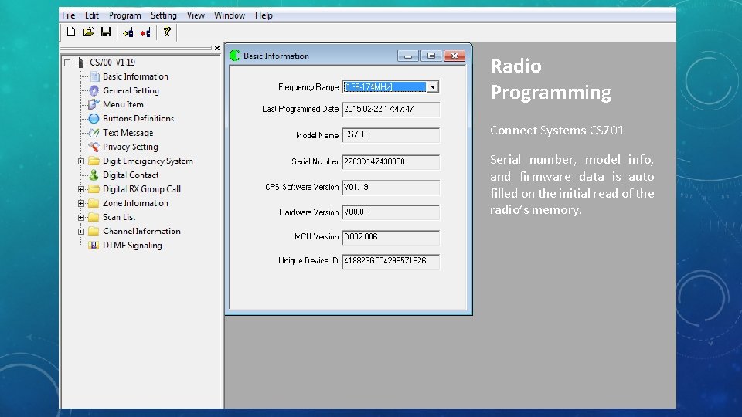
Task: Open the Program menu
Action: 125,15
